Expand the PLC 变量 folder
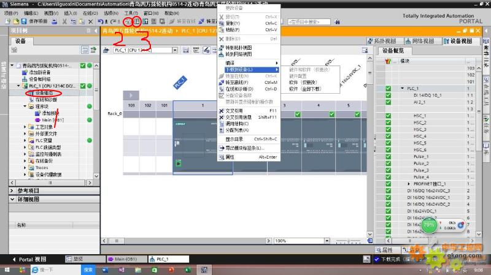Image resolution: width=491 pixels, height=275 pixels. pos(25,140)
